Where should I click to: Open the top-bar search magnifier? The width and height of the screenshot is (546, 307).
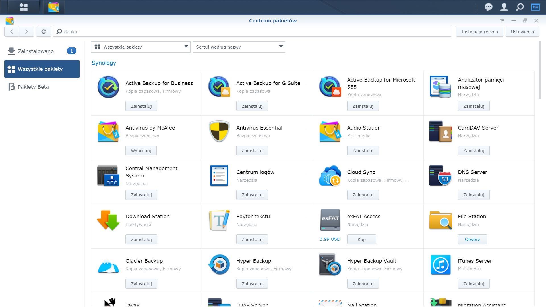520,7
